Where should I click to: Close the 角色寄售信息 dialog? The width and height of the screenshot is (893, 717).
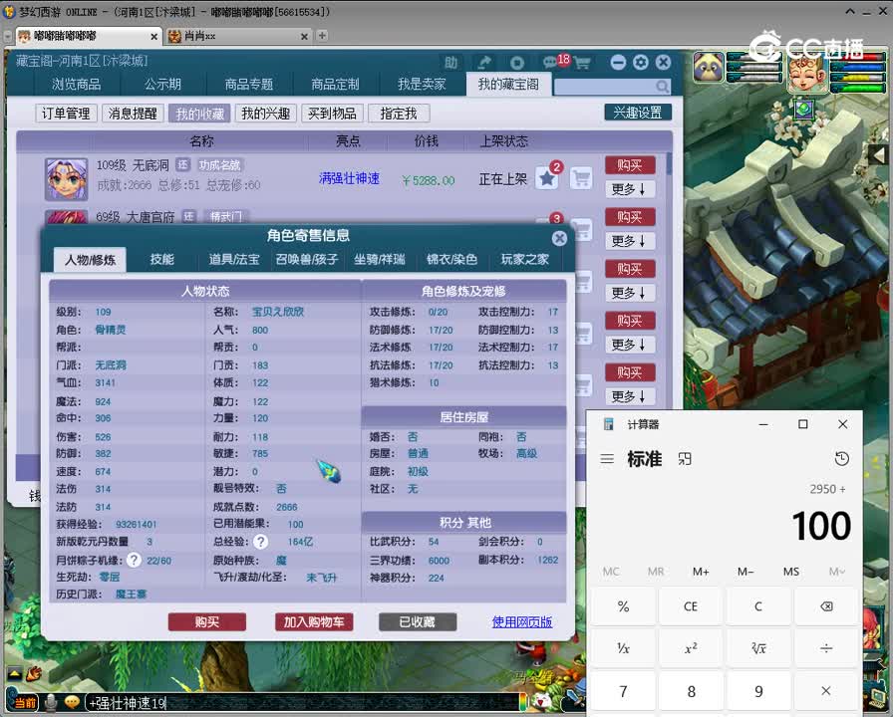[x=559, y=238]
